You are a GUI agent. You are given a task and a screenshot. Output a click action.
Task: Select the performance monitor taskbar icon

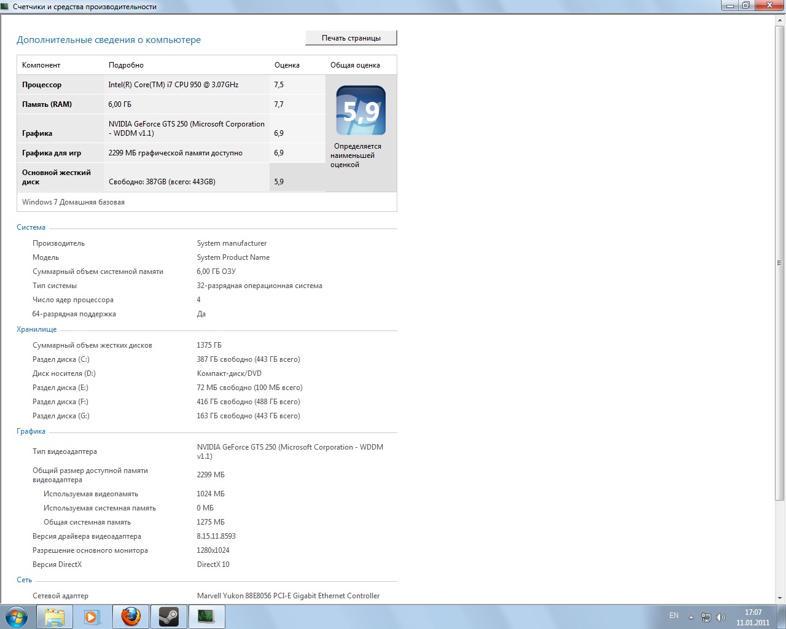tap(206, 616)
